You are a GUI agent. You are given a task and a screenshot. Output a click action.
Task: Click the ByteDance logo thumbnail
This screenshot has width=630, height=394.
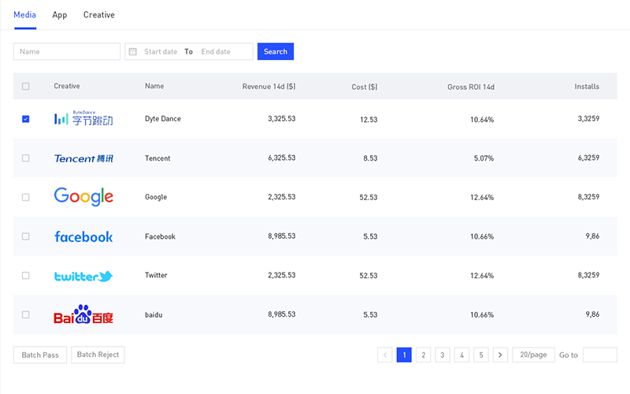[83, 118]
